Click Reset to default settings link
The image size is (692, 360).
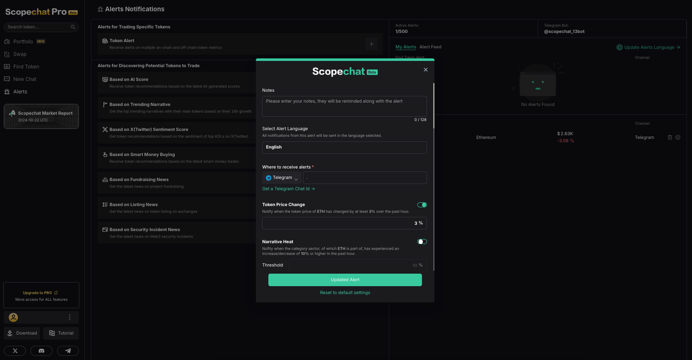(345, 292)
